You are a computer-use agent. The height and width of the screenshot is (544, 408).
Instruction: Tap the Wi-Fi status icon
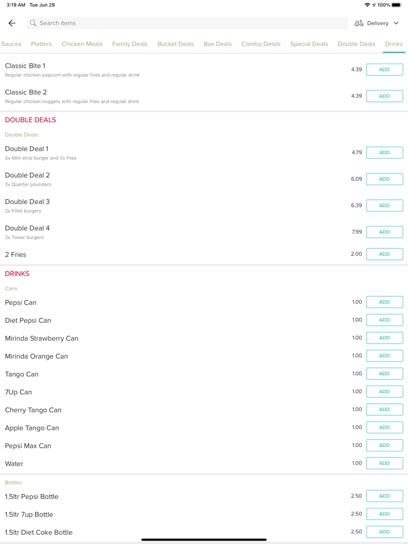[367, 5]
